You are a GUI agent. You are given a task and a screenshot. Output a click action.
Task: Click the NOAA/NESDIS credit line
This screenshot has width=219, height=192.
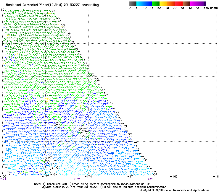point(174,190)
